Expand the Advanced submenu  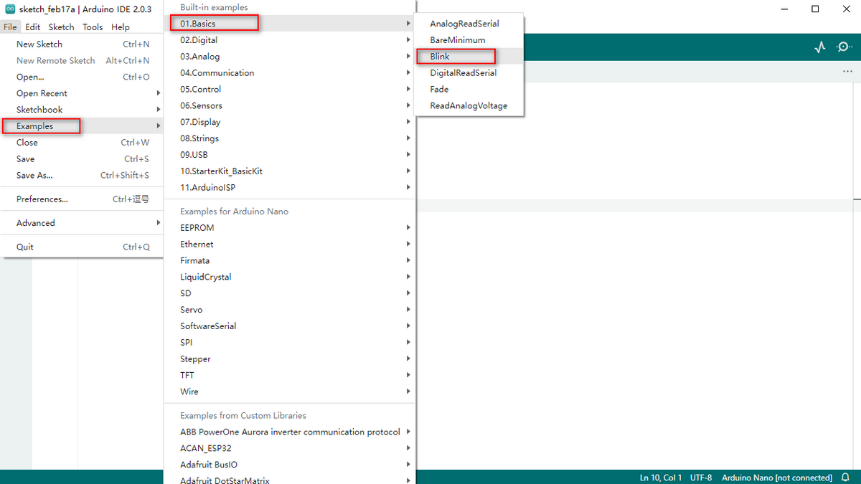pyautogui.click(x=82, y=223)
